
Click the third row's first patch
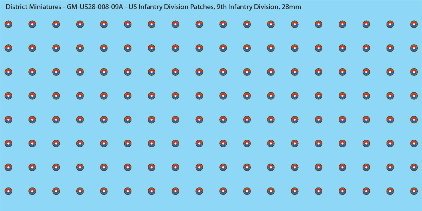8,72
